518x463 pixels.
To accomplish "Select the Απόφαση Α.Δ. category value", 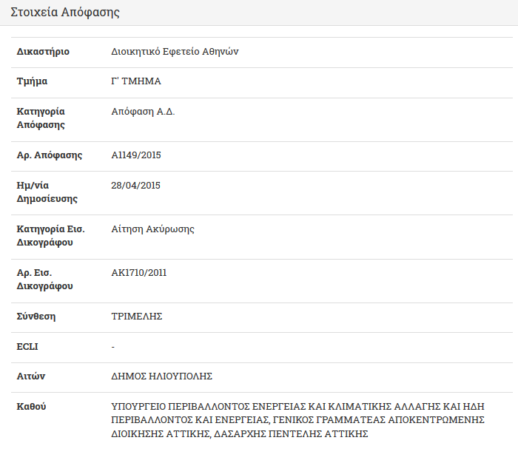I will 143,112.
